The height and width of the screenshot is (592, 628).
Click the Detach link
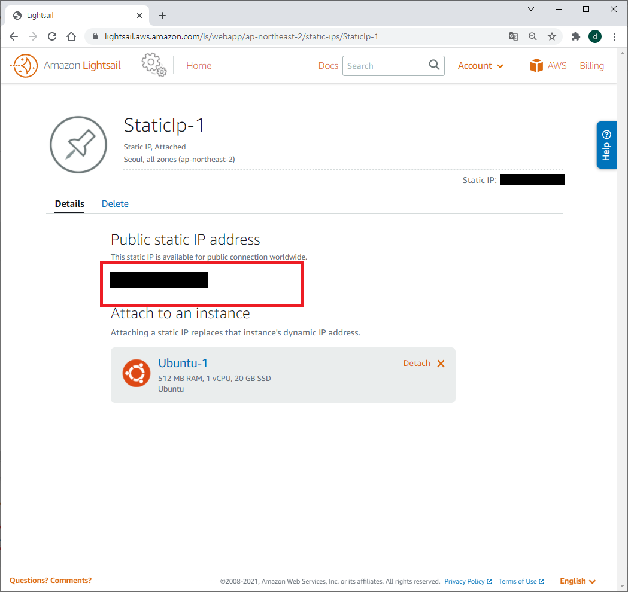coord(417,363)
